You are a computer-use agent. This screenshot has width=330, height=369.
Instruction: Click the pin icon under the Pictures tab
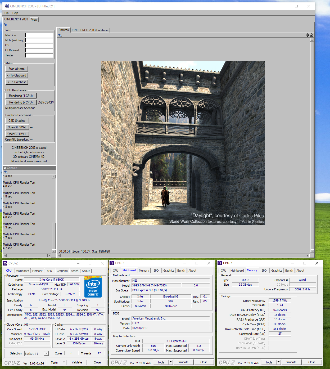click(x=60, y=35)
